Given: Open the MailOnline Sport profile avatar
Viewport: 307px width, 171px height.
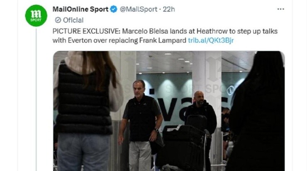Looking at the screenshot, I should (x=36, y=16).
